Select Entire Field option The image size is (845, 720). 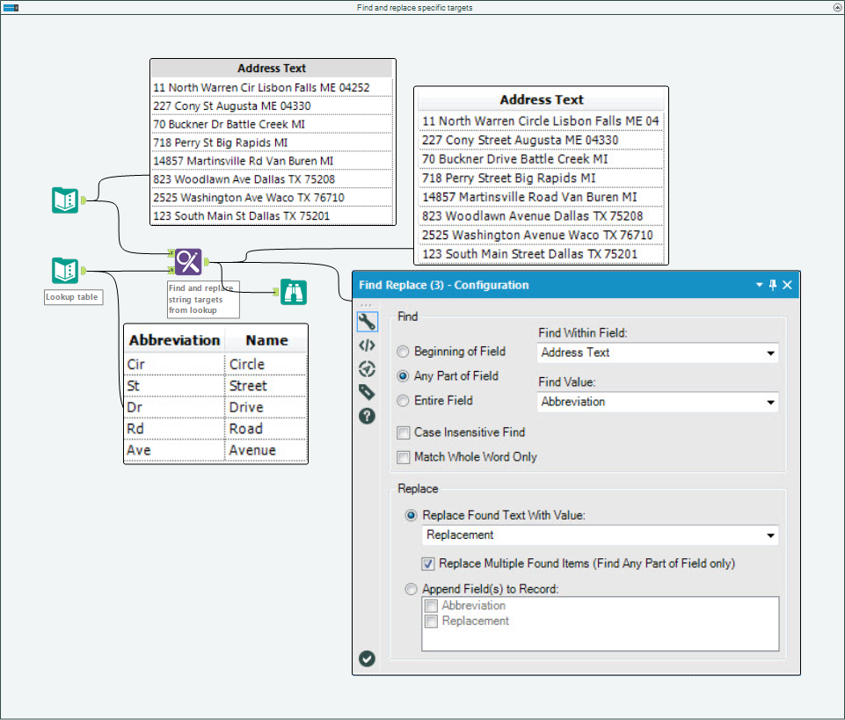coord(403,401)
